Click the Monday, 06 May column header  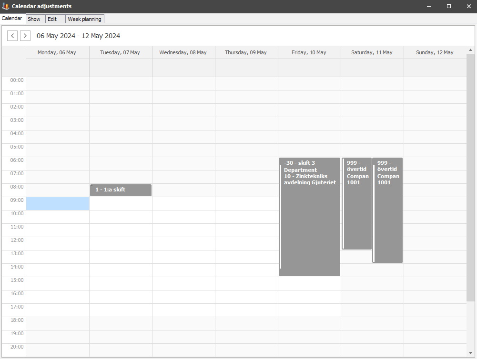[x=57, y=52]
